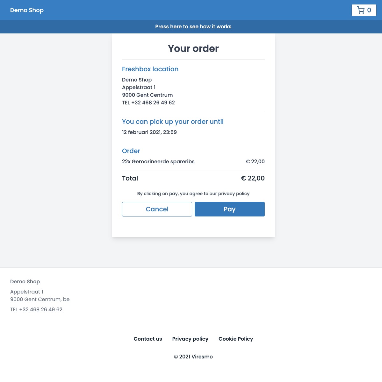Click the privacy policy agreement notice
The image size is (382, 382).
pos(193,194)
